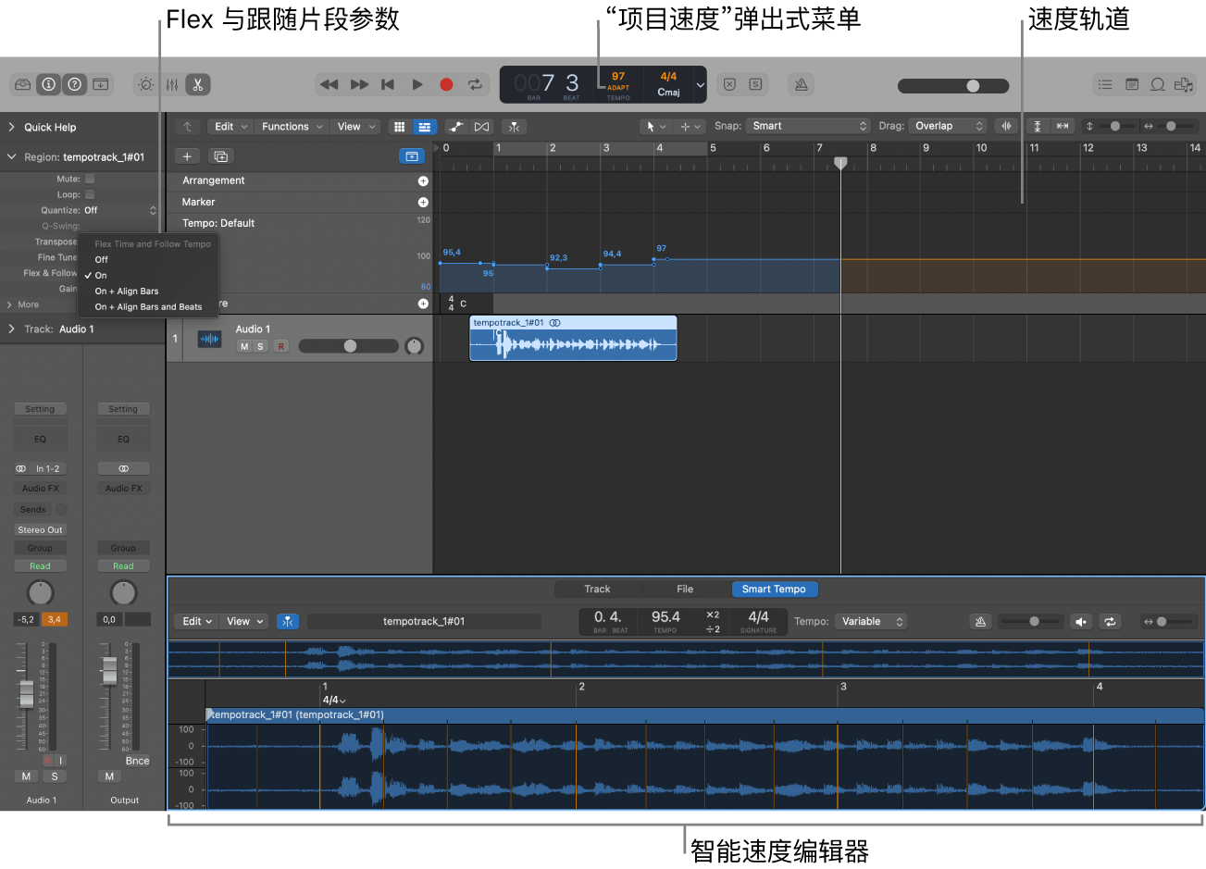Expand the More disclosure triangle

pyautogui.click(x=10, y=304)
